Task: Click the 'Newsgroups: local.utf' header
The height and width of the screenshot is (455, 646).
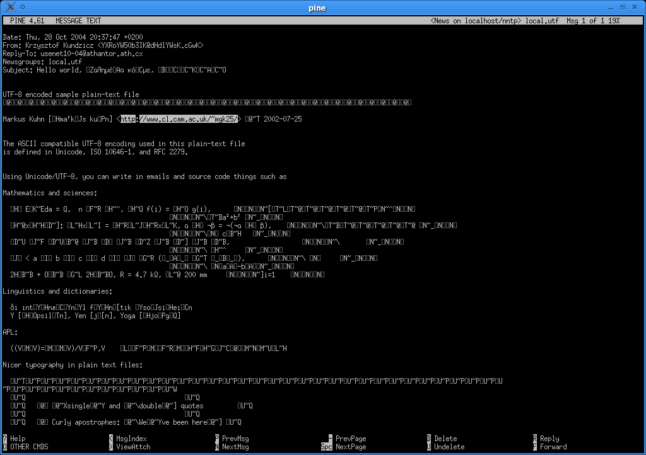Action: click(x=42, y=62)
